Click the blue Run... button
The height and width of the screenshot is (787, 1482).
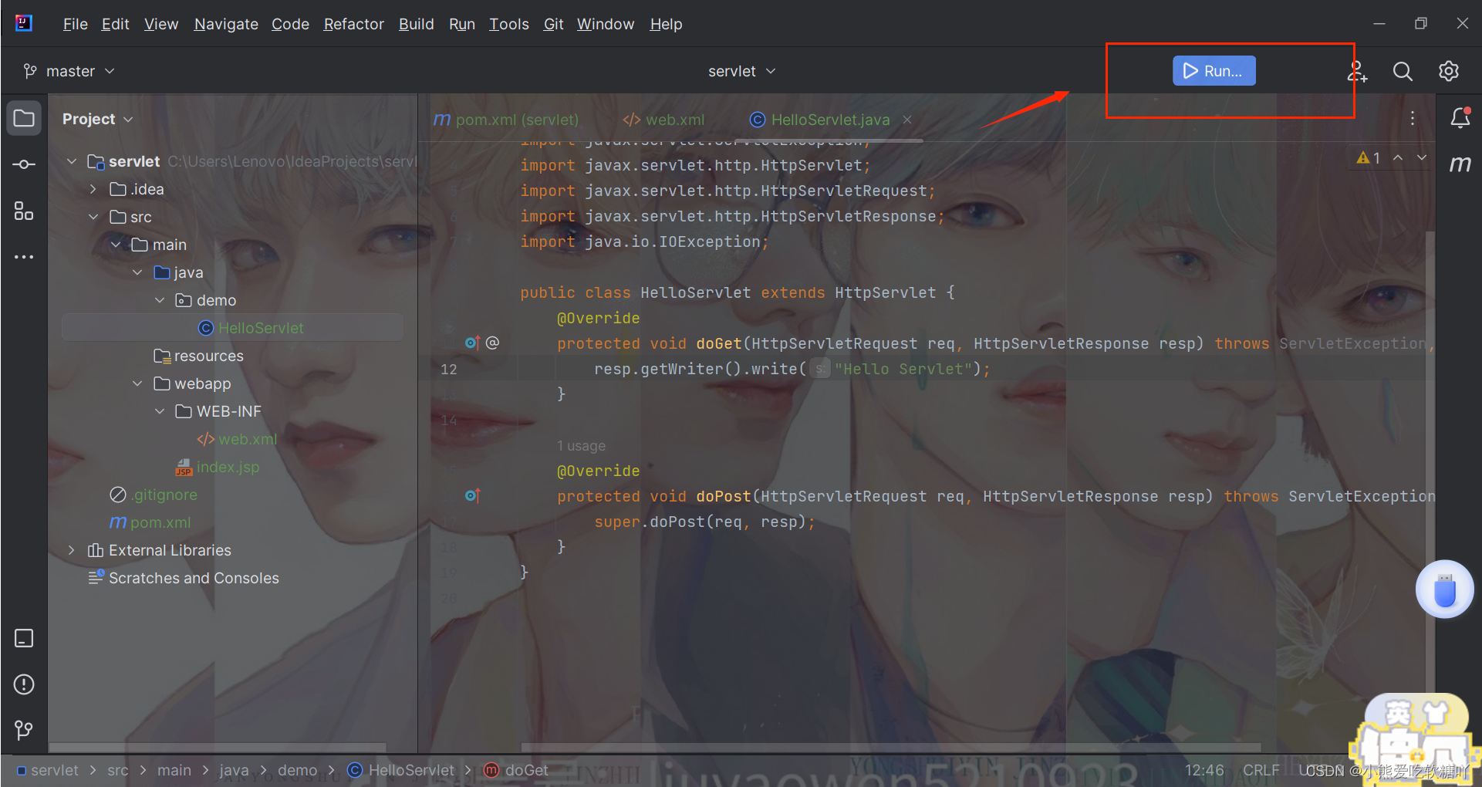click(x=1214, y=71)
